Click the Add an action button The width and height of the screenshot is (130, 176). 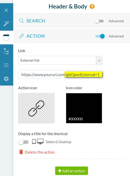tap(72, 171)
